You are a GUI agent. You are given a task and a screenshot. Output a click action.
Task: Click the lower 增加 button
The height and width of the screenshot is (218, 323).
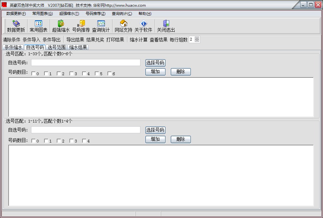(x=155, y=139)
